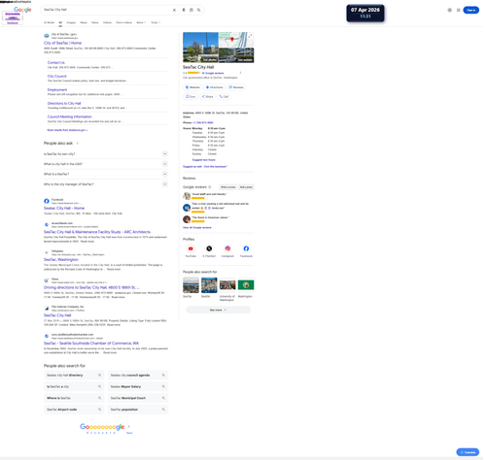The height and width of the screenshot is (460, 486).
Task: Click Suggest new hours link
Action: pyautogui.click(x=203, y=160)
